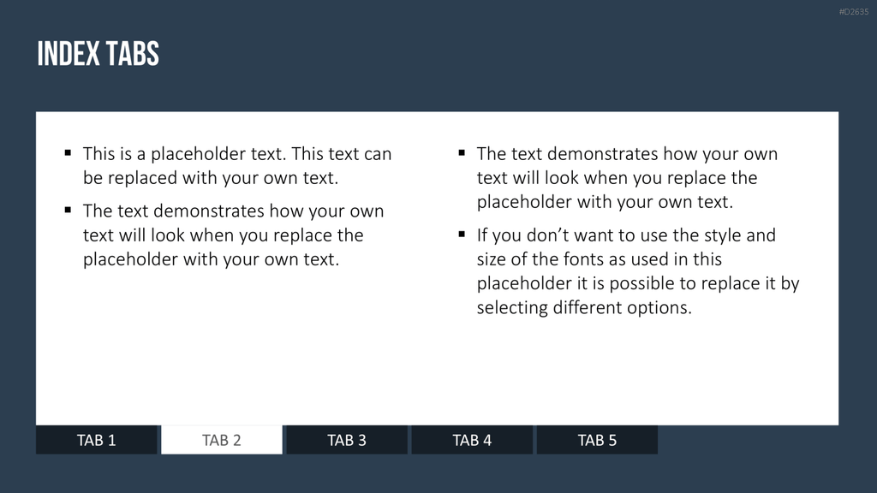This screenshot has height=493, width=877.
Task: Click 'be replaced with your own text.' line
Action: click(x=211, y=178)
